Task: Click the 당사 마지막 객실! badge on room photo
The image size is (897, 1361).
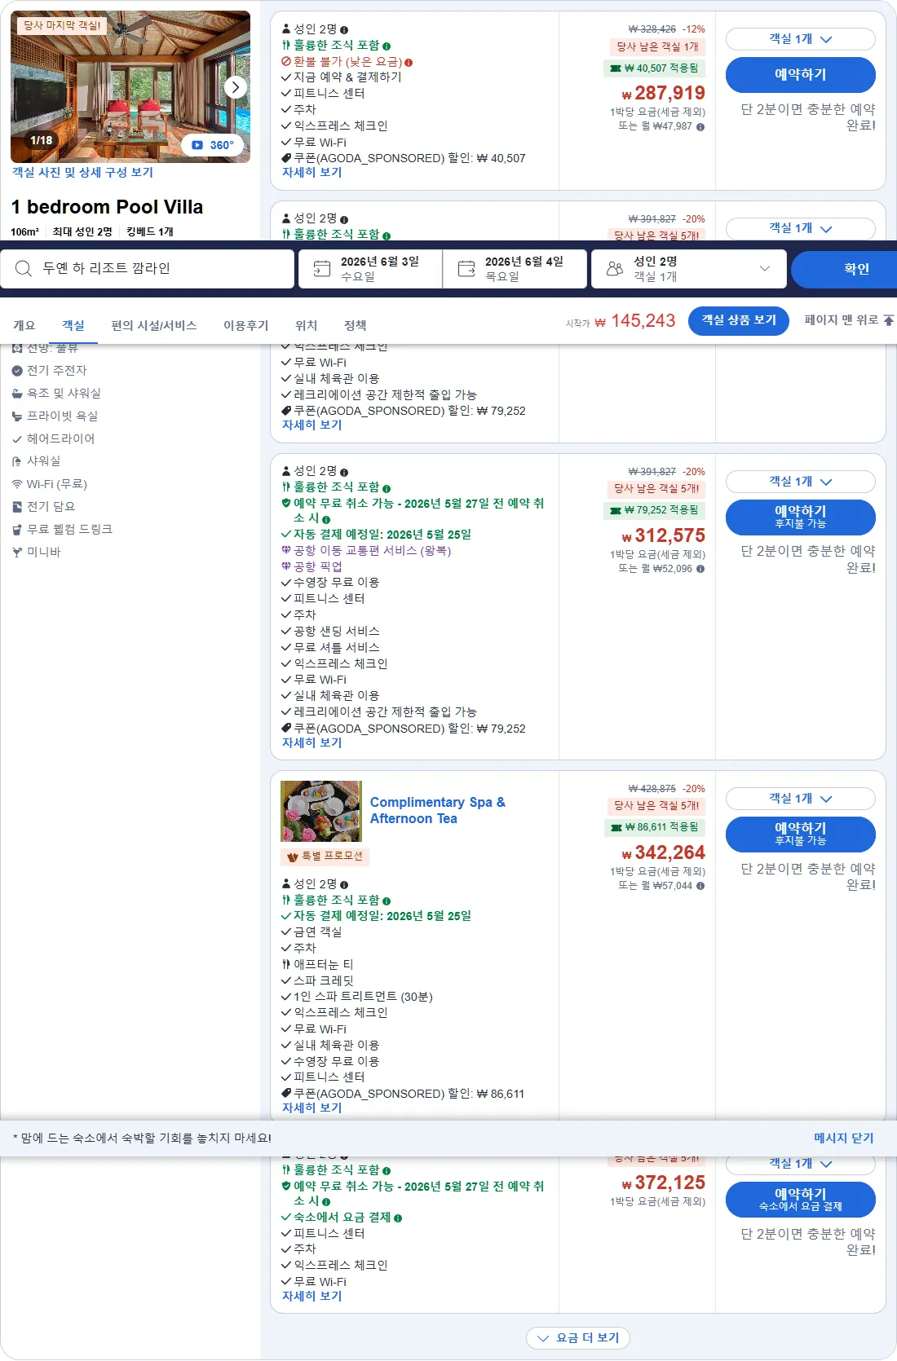Action: pos(62,25)
